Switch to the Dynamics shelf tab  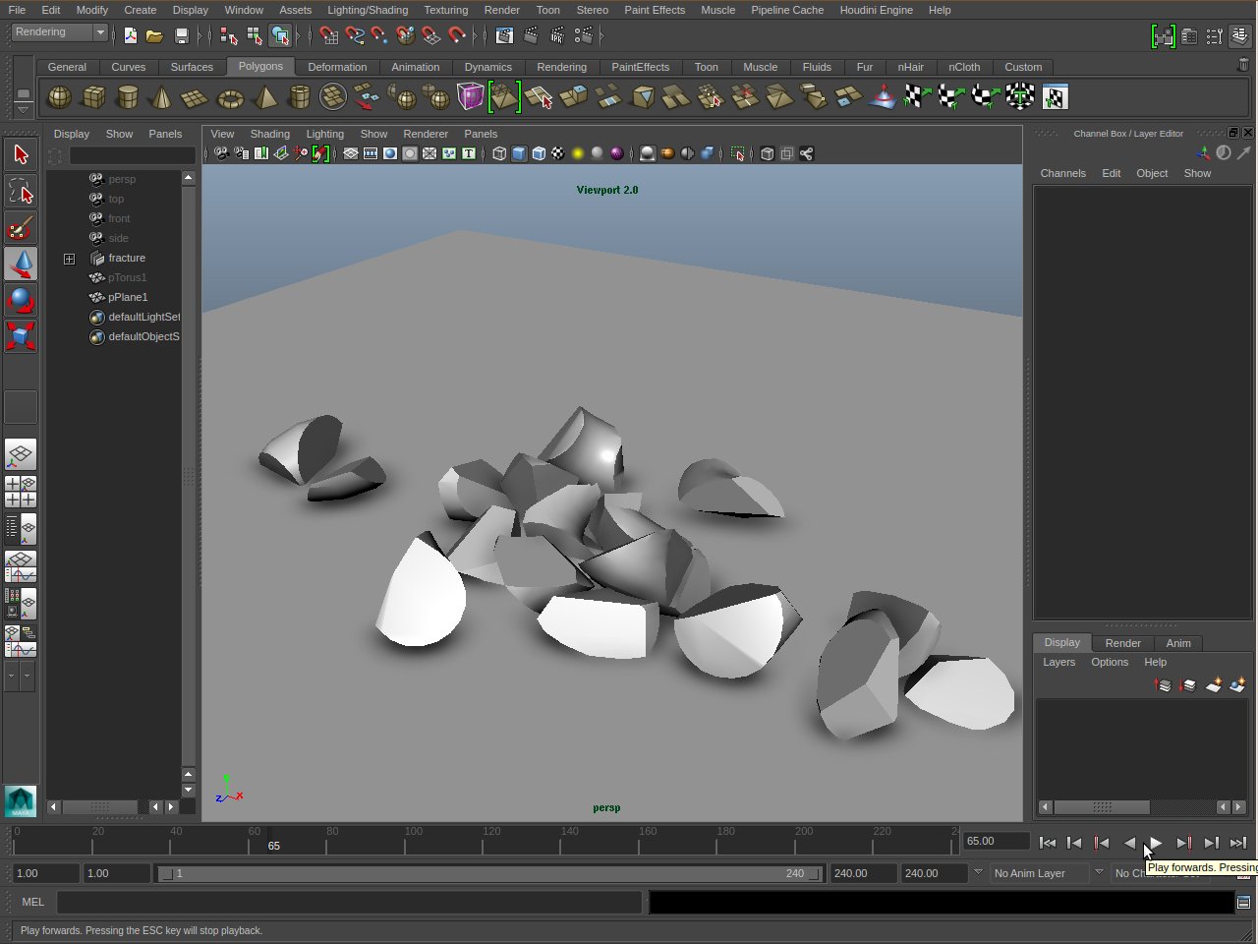[487, 67]
